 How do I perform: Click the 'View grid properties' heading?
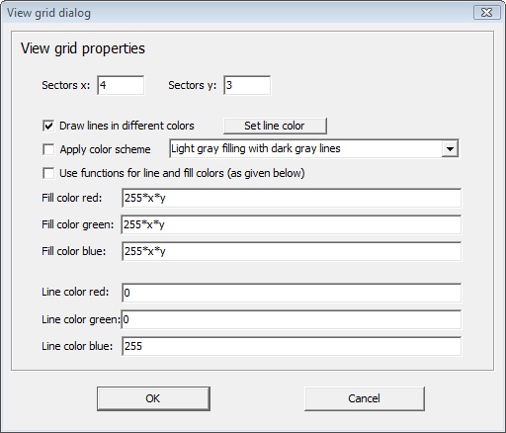click(83, 48)
